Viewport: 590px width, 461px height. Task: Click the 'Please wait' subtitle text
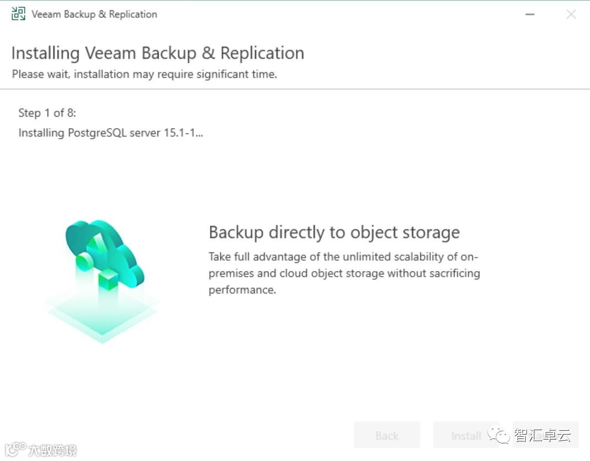(144, 74)
